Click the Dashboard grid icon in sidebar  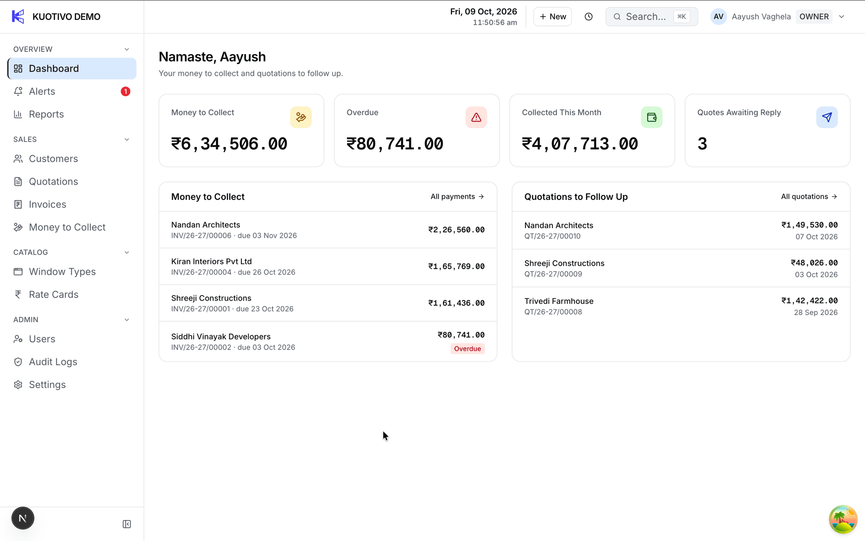coord(18,68)
